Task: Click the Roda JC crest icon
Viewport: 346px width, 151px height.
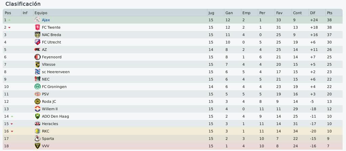Action: coord(37,101)
